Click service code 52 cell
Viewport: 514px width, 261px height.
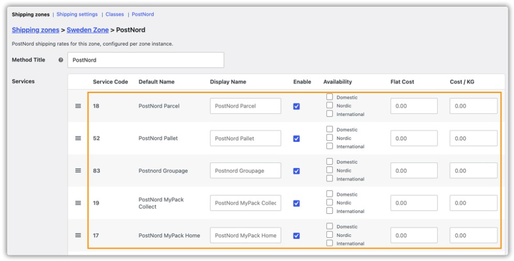pos(97,138)
